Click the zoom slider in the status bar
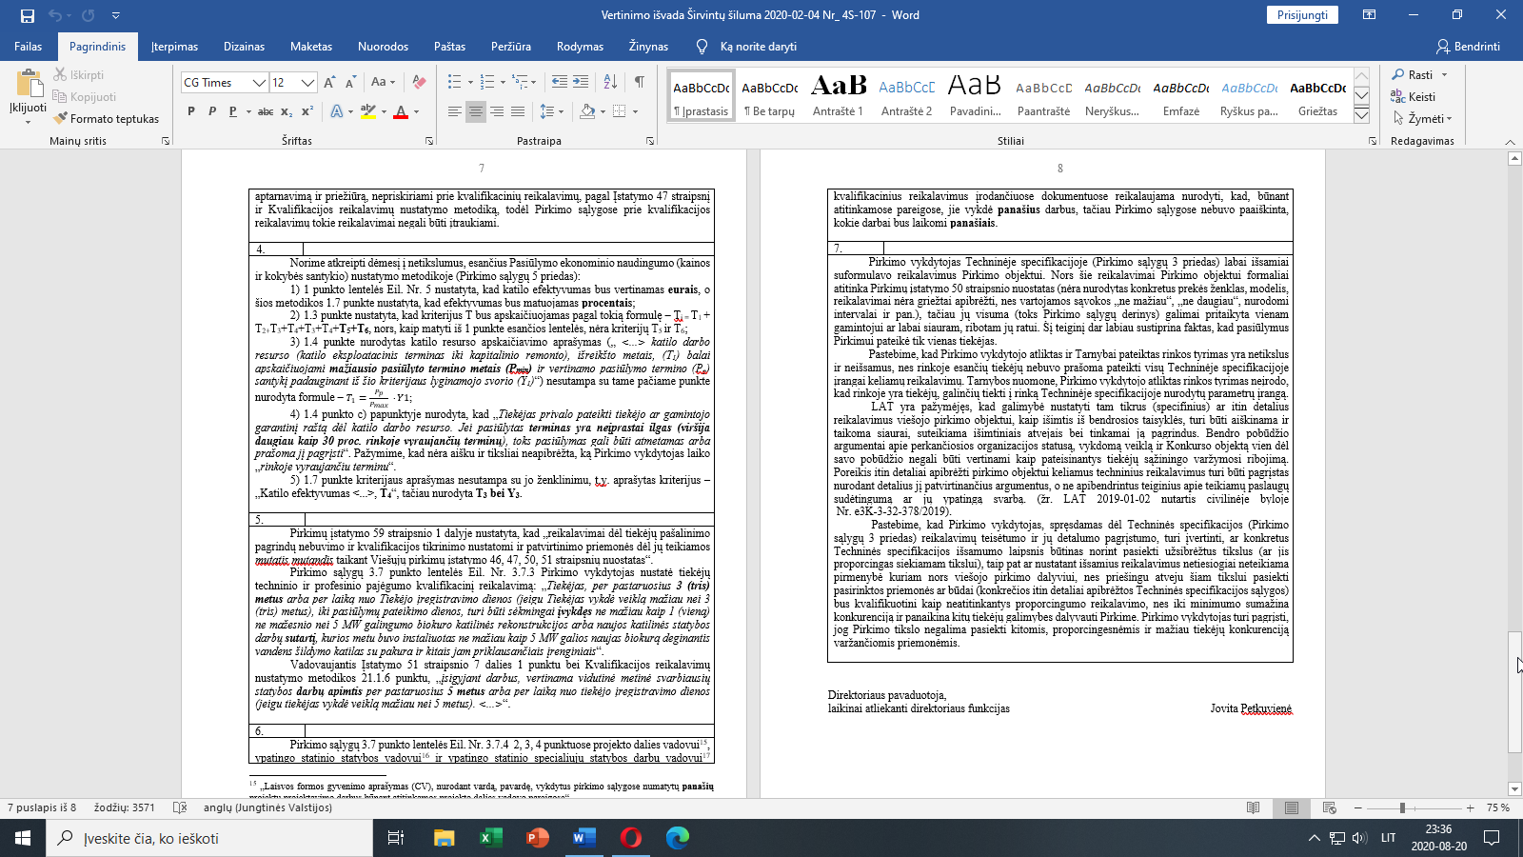Image resolution: width=1523 pixels, height=857 pixels. [1402, 807]
